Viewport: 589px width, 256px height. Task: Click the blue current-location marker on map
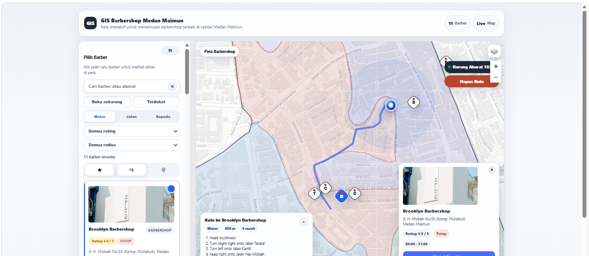pyautogui.click(x=391, y=105)
